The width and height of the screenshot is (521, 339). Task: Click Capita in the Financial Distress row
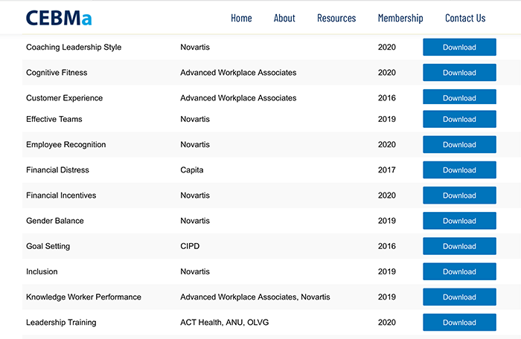pyautogui.click(x=192, y=170)
